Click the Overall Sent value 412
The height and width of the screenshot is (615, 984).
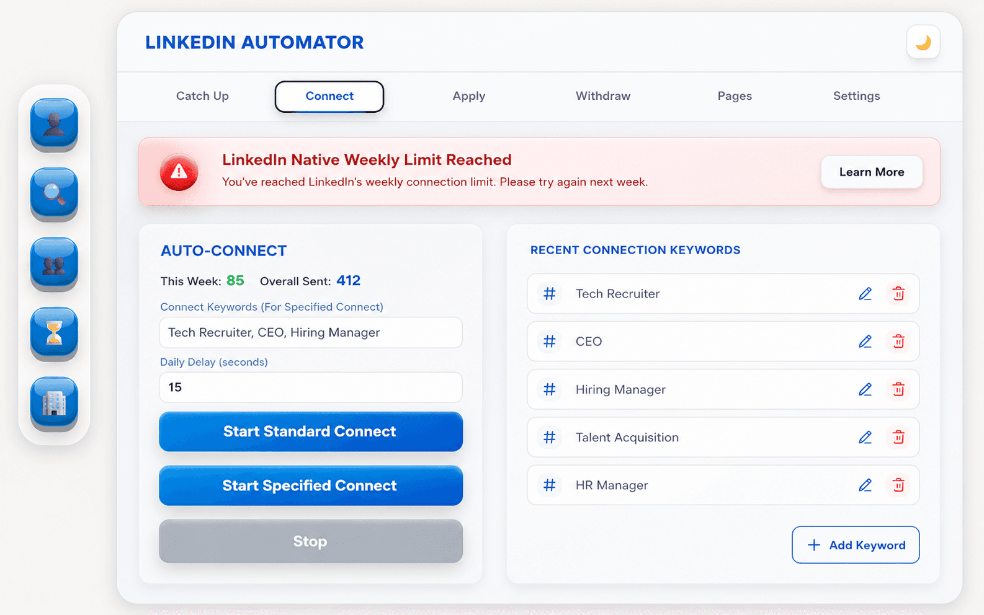(349, 281)
